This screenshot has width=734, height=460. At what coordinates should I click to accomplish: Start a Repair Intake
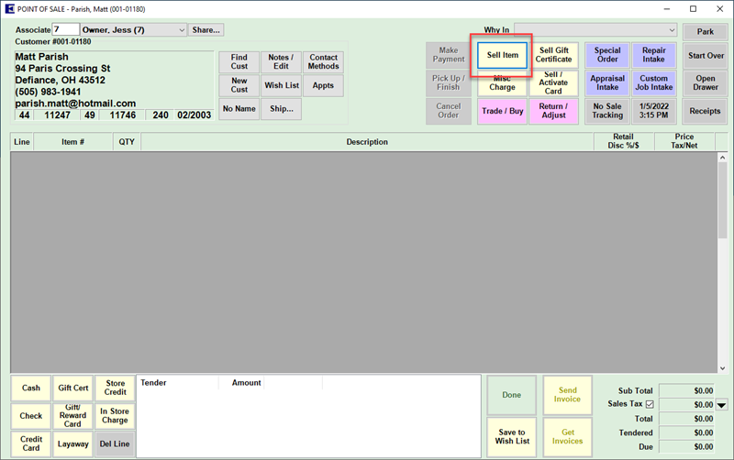coord(654,55)
